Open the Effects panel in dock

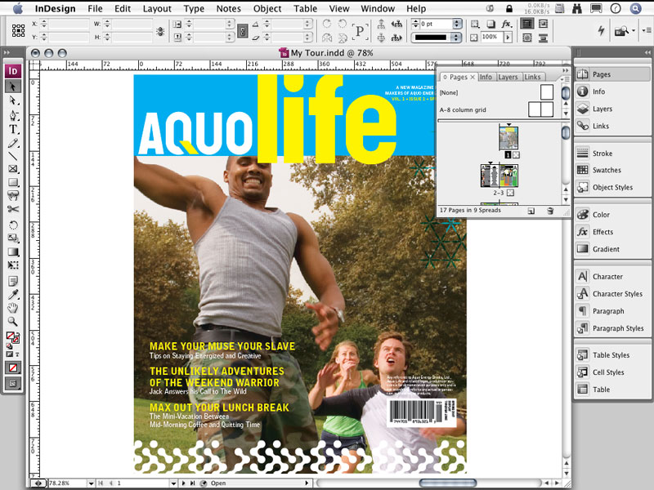[x=612, y=232]
